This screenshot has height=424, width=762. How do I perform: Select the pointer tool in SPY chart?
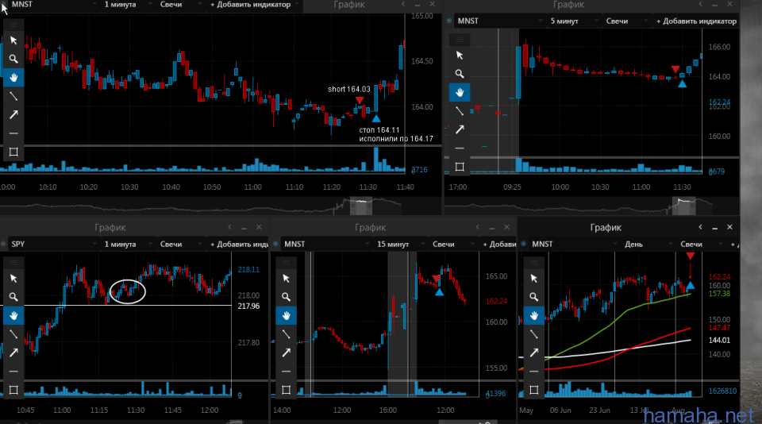pos(13,279)
